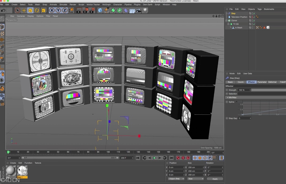
Task: Open the Object (Rel) dropdown
Action: pos(175,179)
